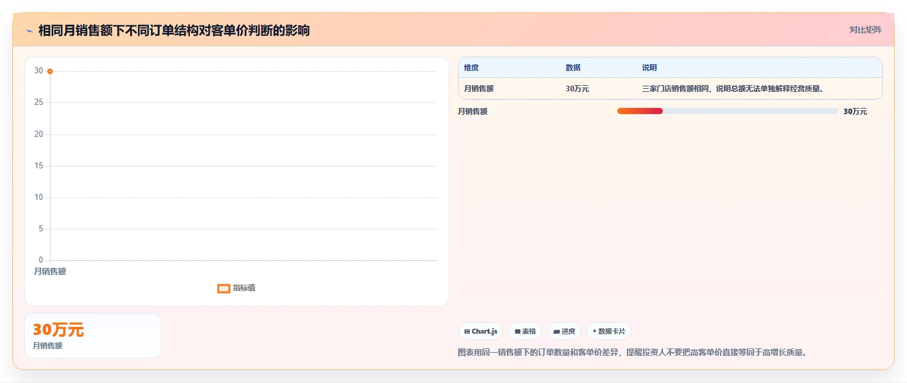Image resolution: width=907 pixels, height=383 pixels.
Task: Click the 月销售额 label left of progress bar
Action: pos(473,112)
